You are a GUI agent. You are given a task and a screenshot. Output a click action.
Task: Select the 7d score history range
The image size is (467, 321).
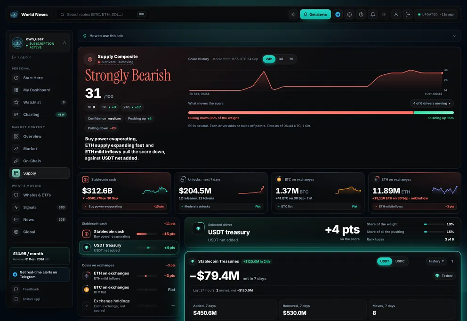point(291,59)
